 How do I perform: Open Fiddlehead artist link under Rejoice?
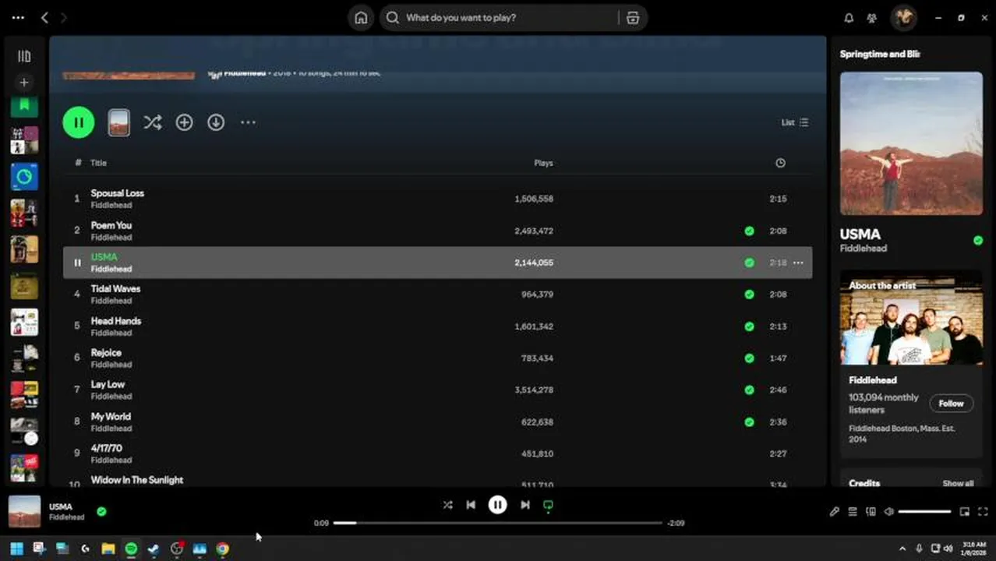(111, 365)
